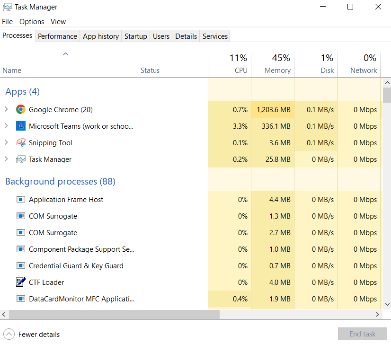The height and width of the screenshot is (344, 391).
Task: Click the Google Chrome process icon
Action: pos(21,109)
